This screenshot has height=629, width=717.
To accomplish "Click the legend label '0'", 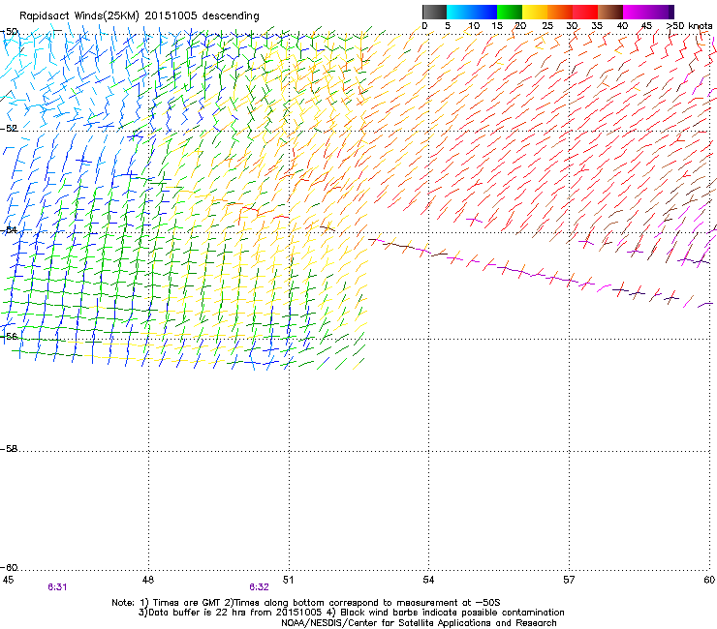I will [424, 25].
